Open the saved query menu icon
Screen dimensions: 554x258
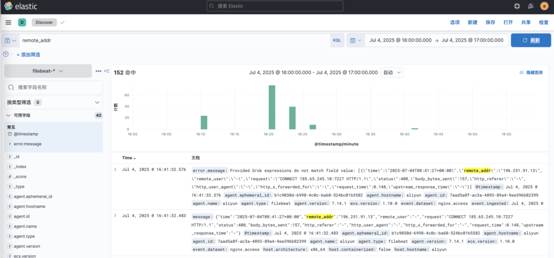(x=10, y=40)
